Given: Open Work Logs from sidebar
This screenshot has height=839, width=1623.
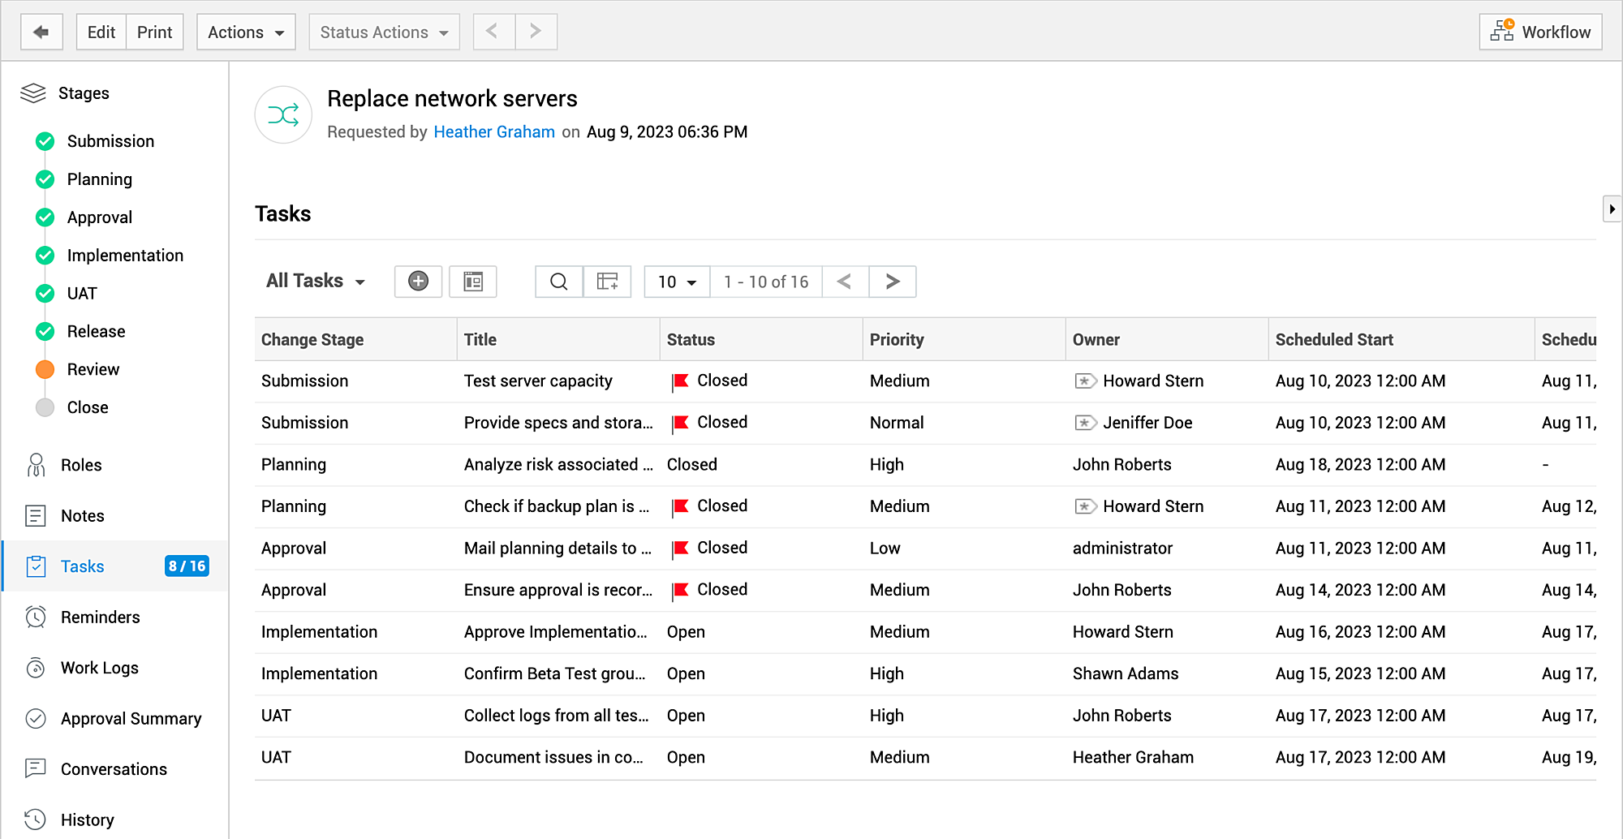Looking at the screenshot, I should tap(99, 668).
